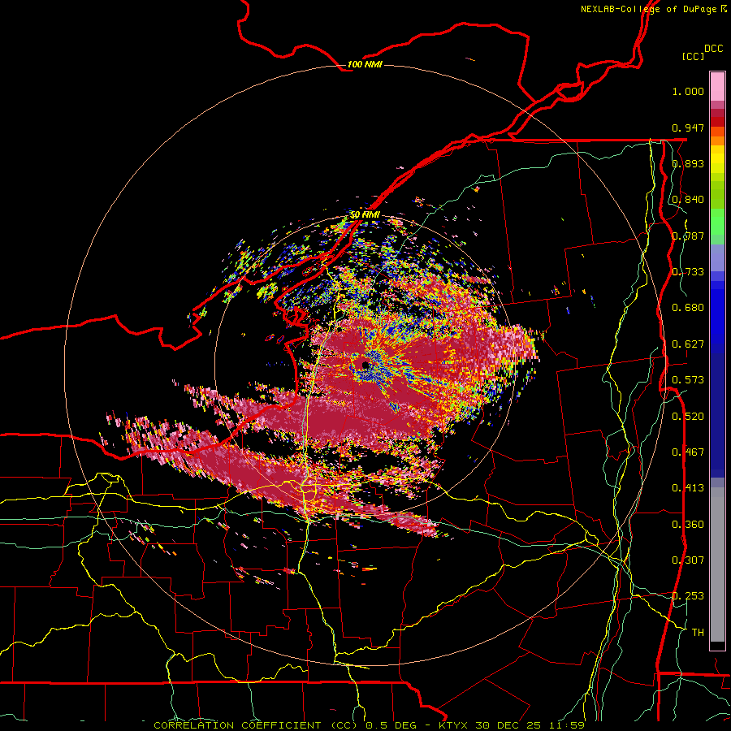
Task: Click the black radar site dot at center
Action: coord(365,365)
